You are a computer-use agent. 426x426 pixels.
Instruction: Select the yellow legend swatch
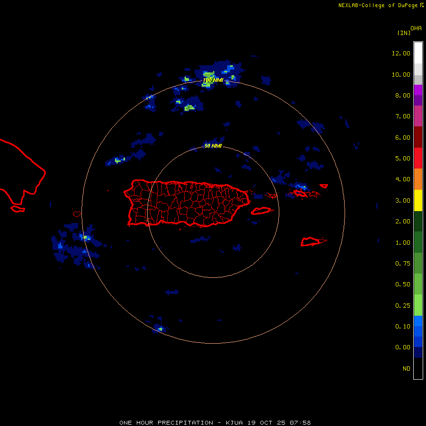[418, 200]
